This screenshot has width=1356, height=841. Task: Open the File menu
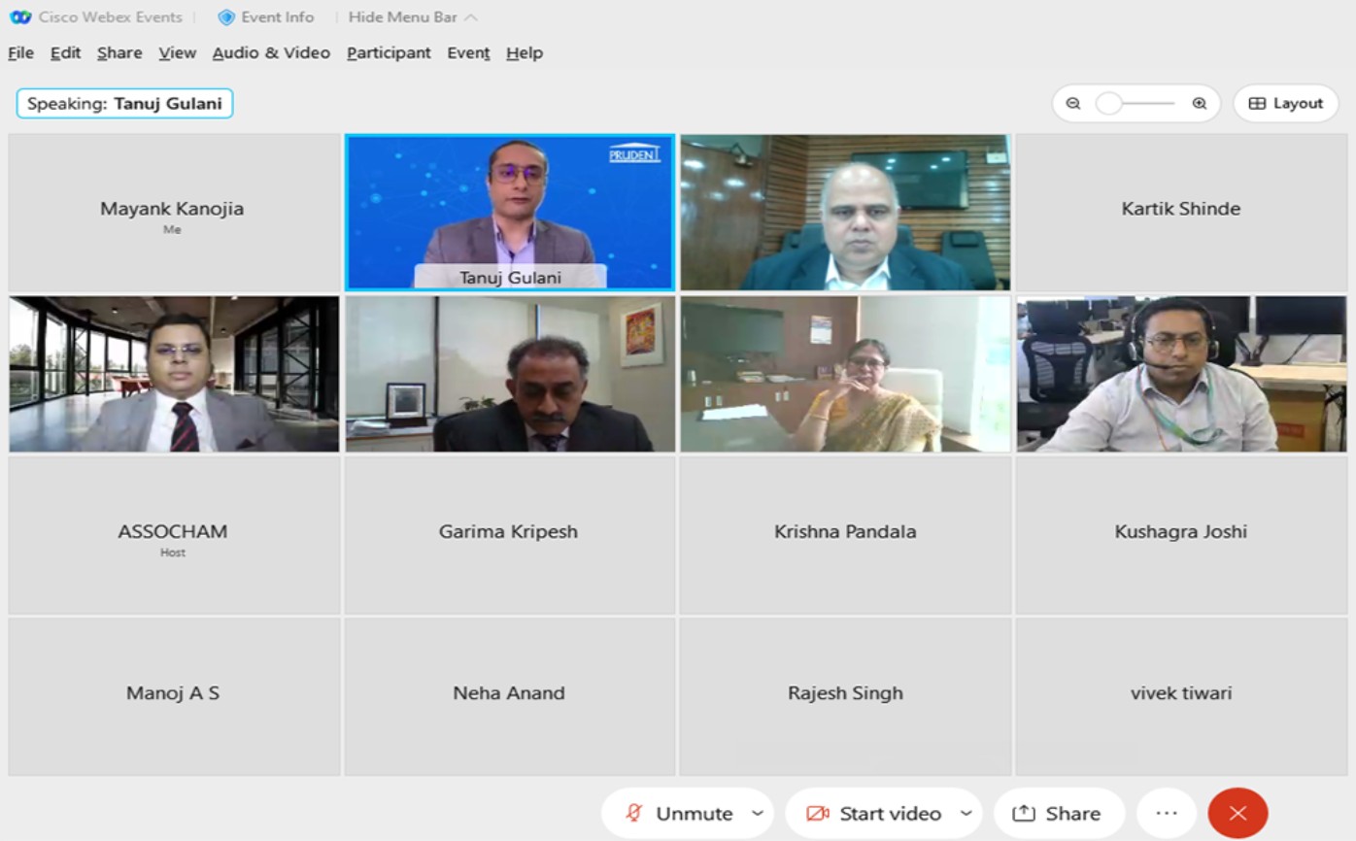pos(20,52)
